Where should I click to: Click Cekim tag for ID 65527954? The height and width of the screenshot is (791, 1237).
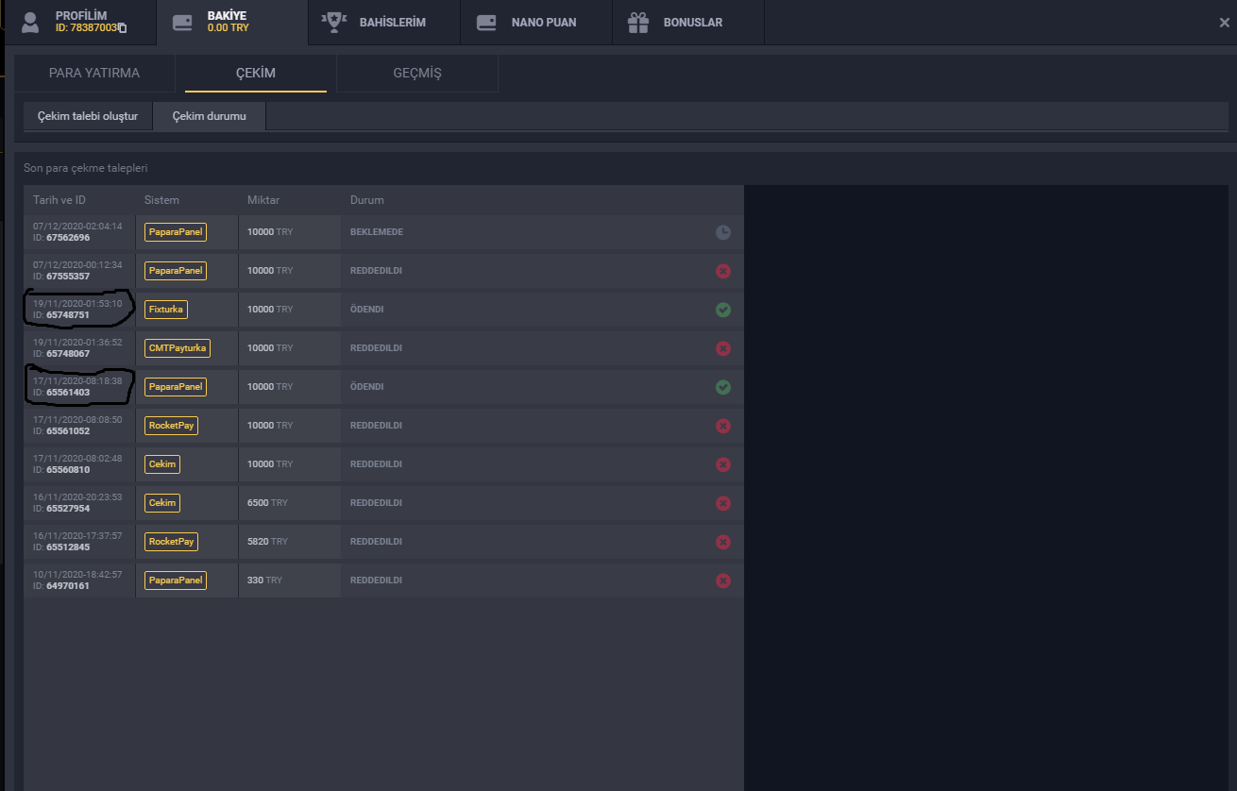click(x=162, y=503)
